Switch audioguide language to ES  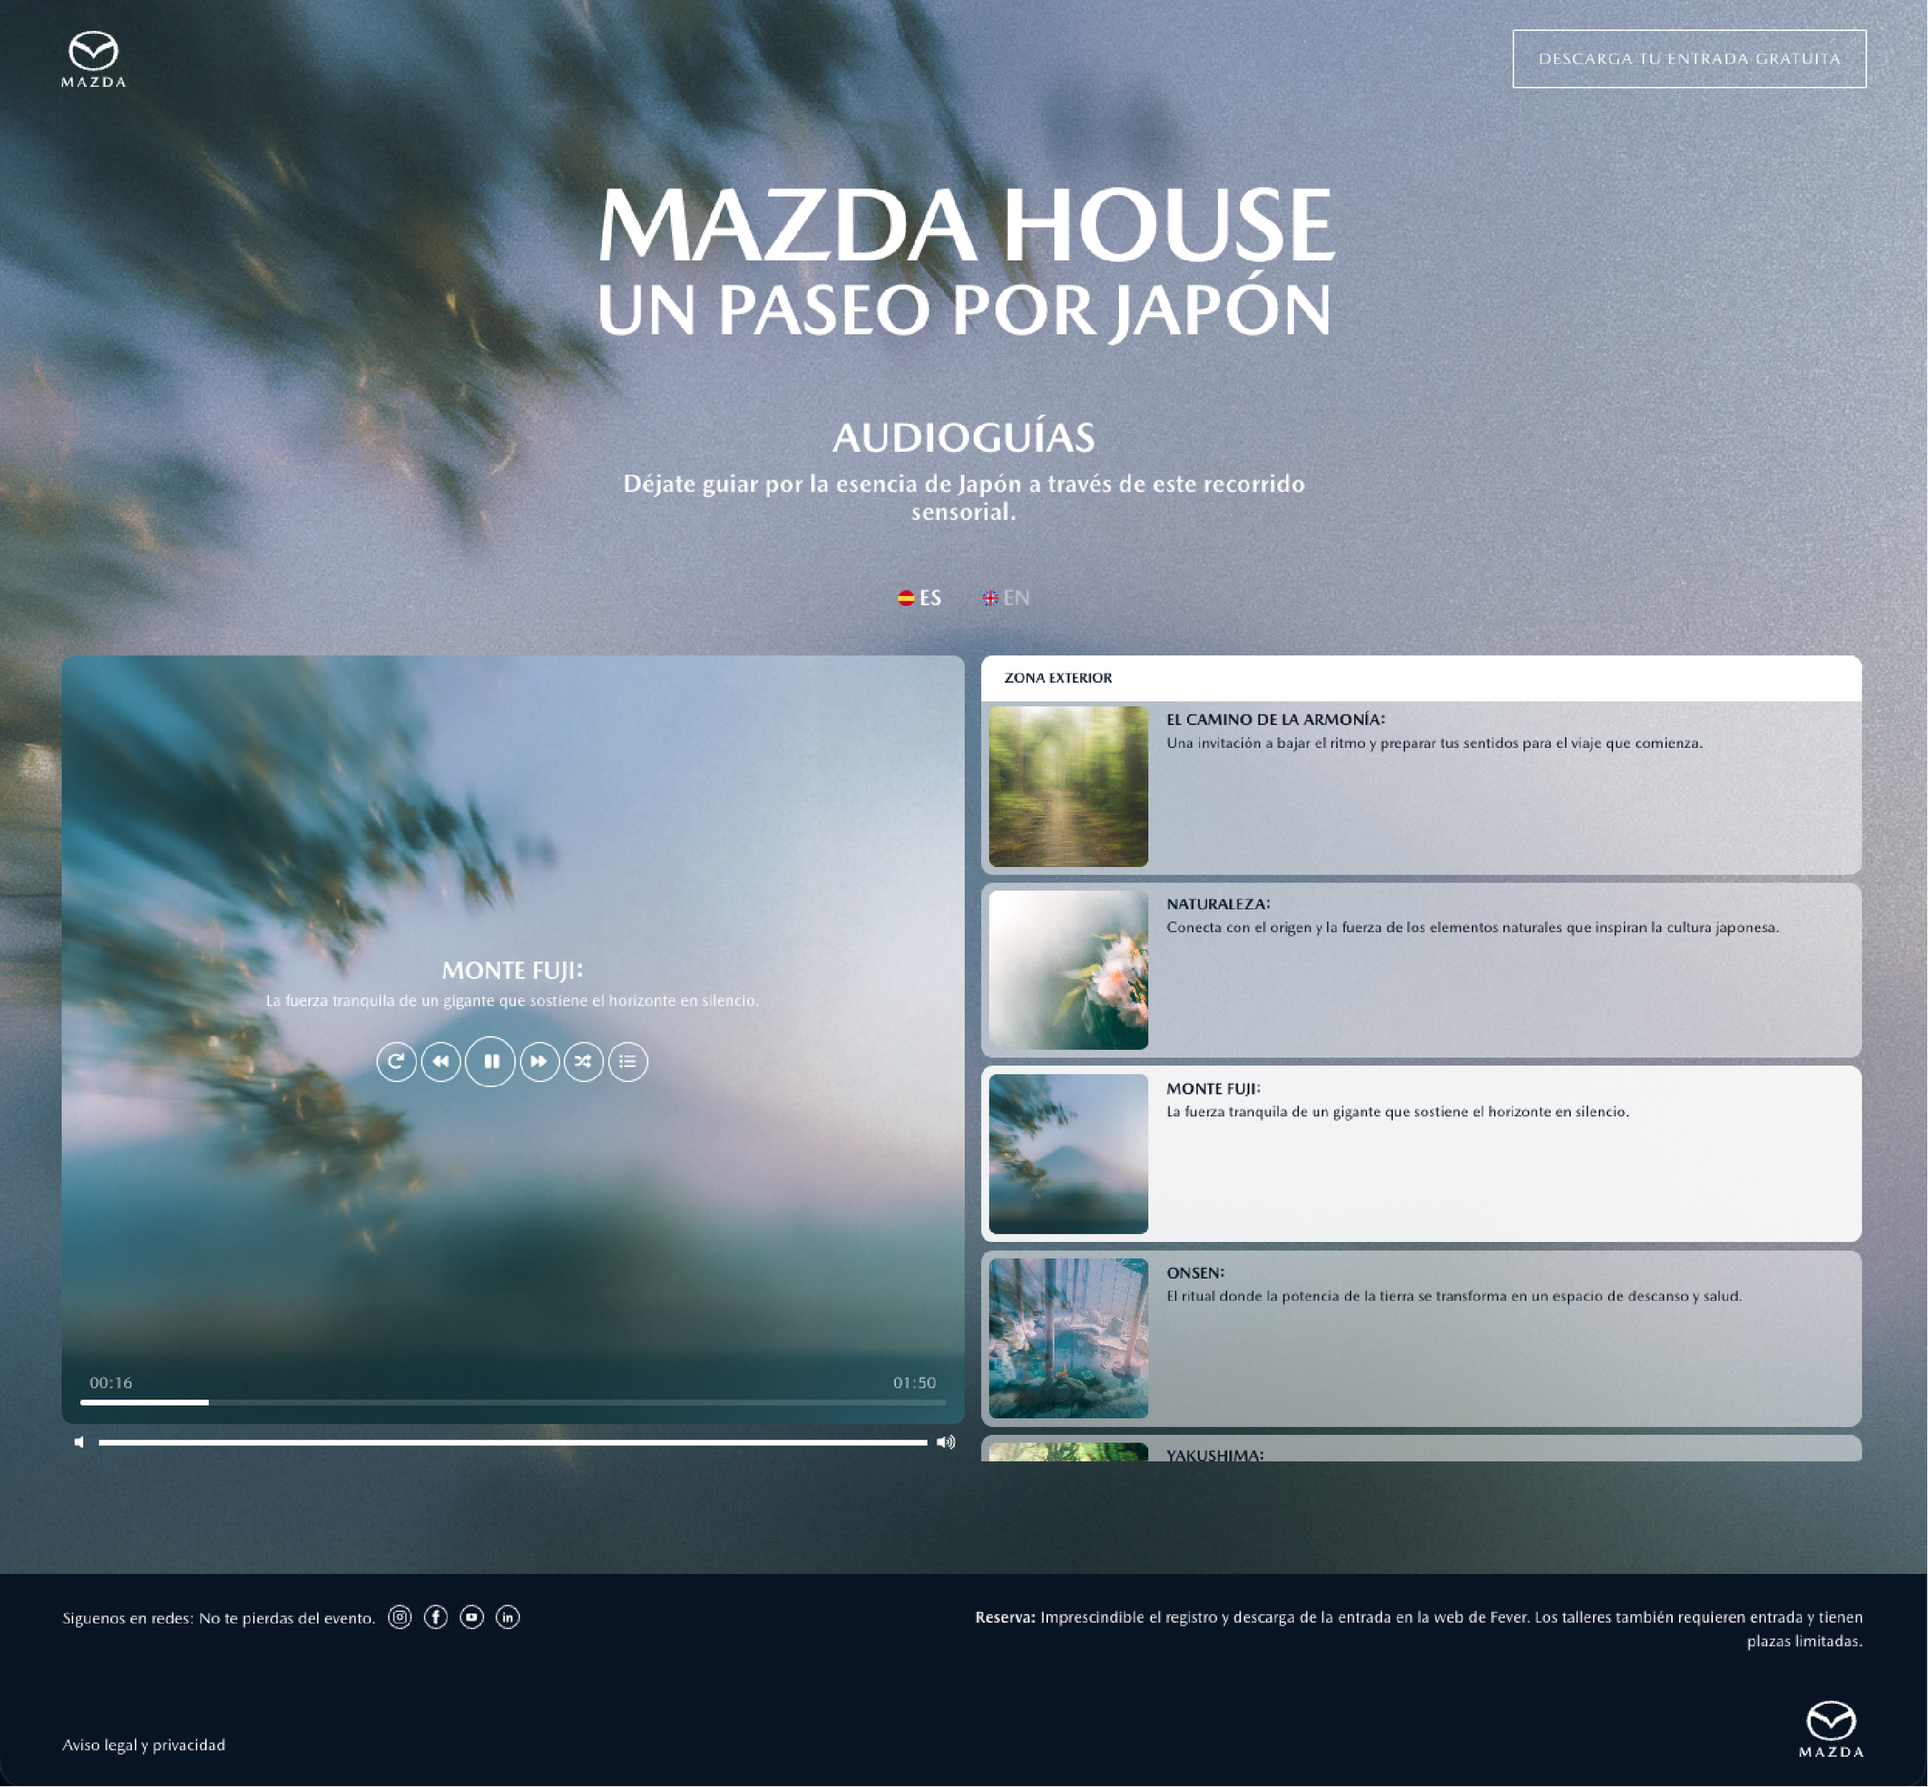[919, 597]
